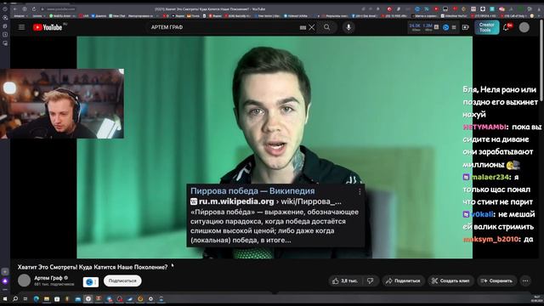544x306 pixels.
Task: Open the YouTube guide hamburger menu
Action: [21, 27]
